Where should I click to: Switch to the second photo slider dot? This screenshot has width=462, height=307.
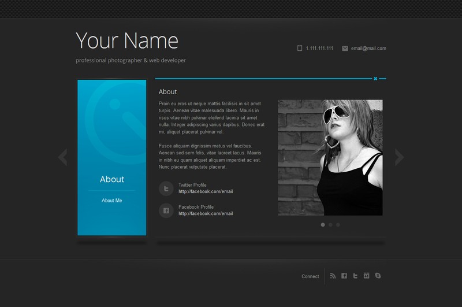click(330, 224)
